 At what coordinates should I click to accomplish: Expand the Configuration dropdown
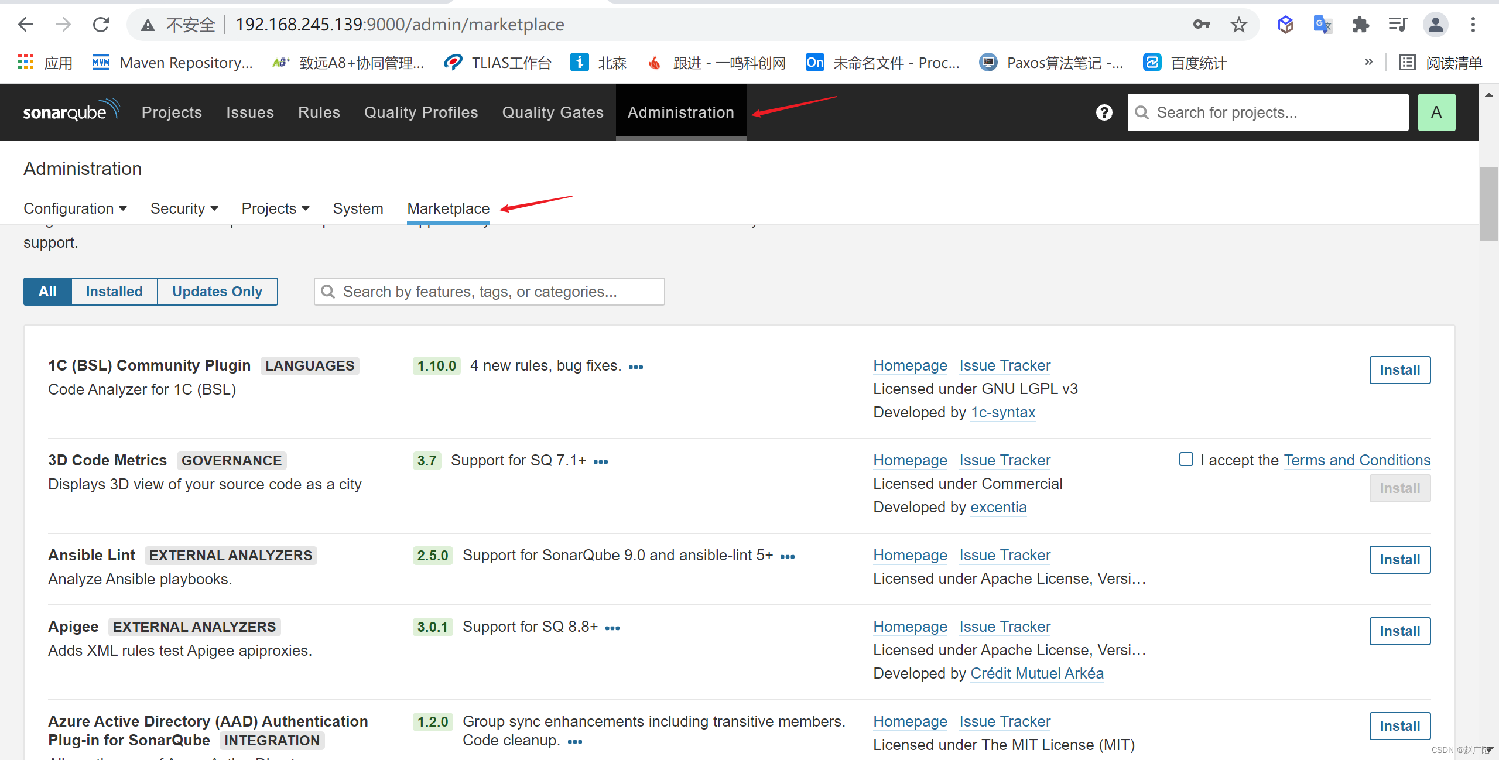(75, 208)
